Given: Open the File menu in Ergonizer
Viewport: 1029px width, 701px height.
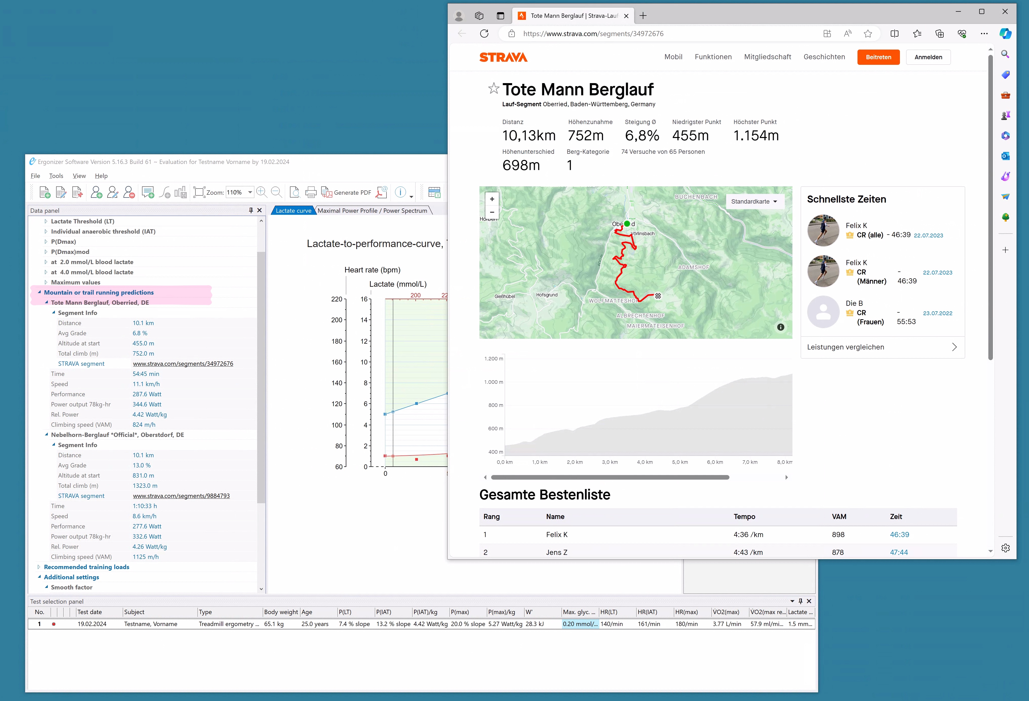Looking at the screenshot, I should [35, 176].
